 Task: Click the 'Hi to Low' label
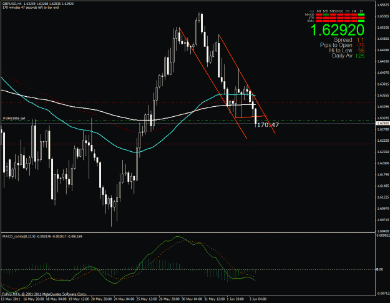pyautogui.click(x=341, y=51)
